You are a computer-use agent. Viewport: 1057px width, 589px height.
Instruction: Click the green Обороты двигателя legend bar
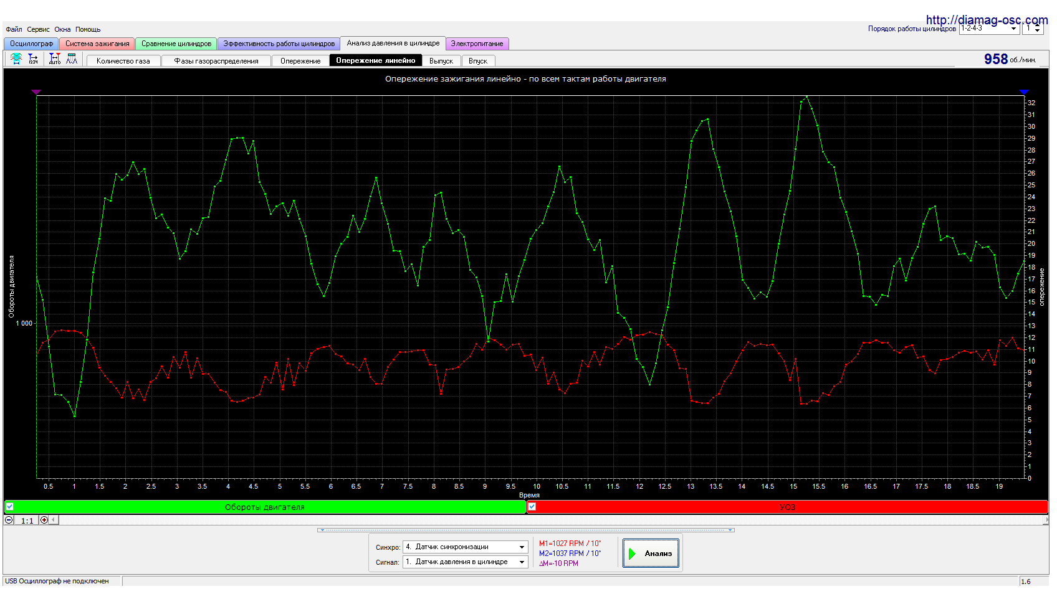click(x=265, y=507)
